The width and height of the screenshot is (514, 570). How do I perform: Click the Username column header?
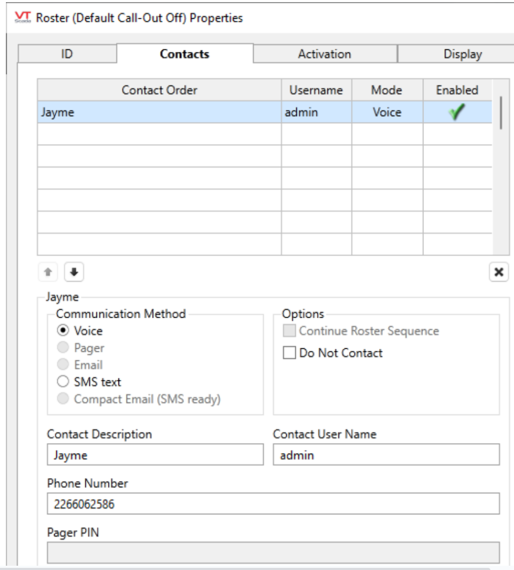(316, 91)
